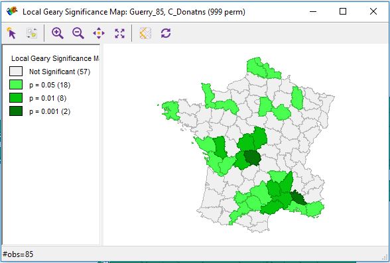This screenshot has width=390, height=263.
Task: Click the p = 0.001 dark green swatch
Action: [x=16, y=111]
